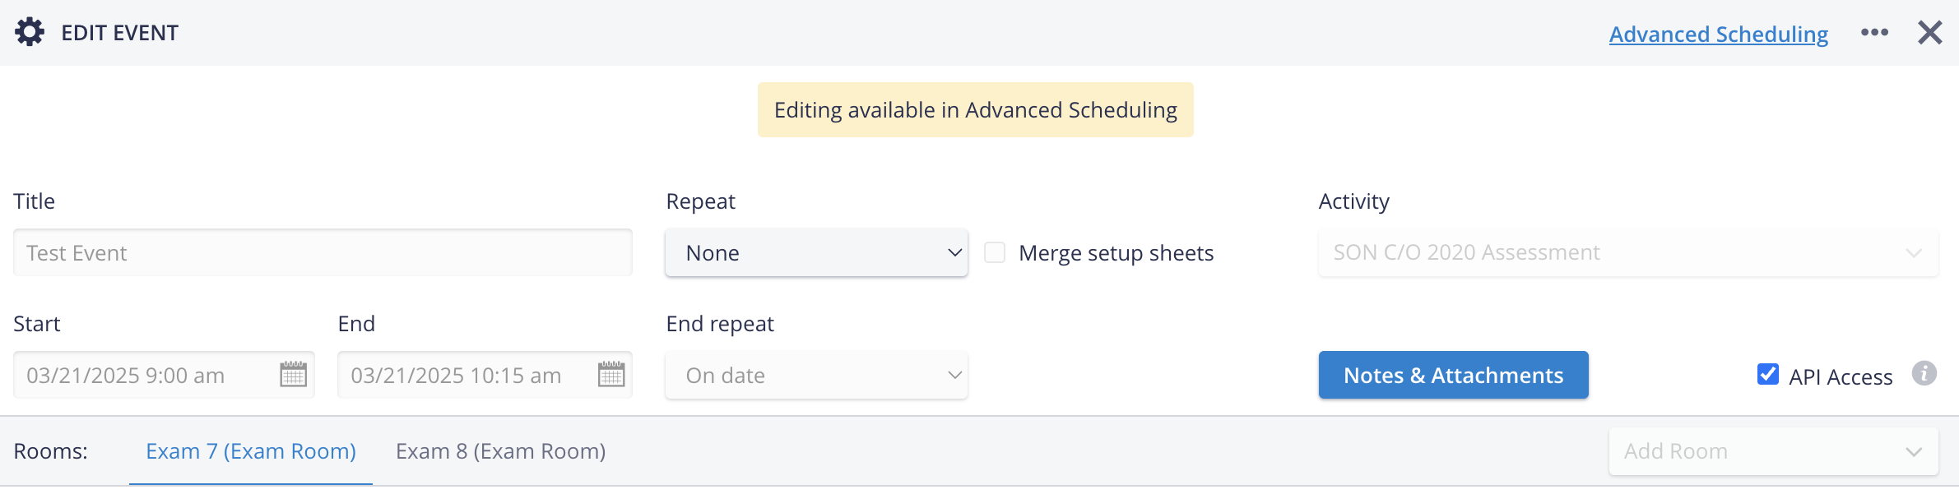
Task: Switch to the Exam 7 (Exam Room) tab
Action: [251, 451]
